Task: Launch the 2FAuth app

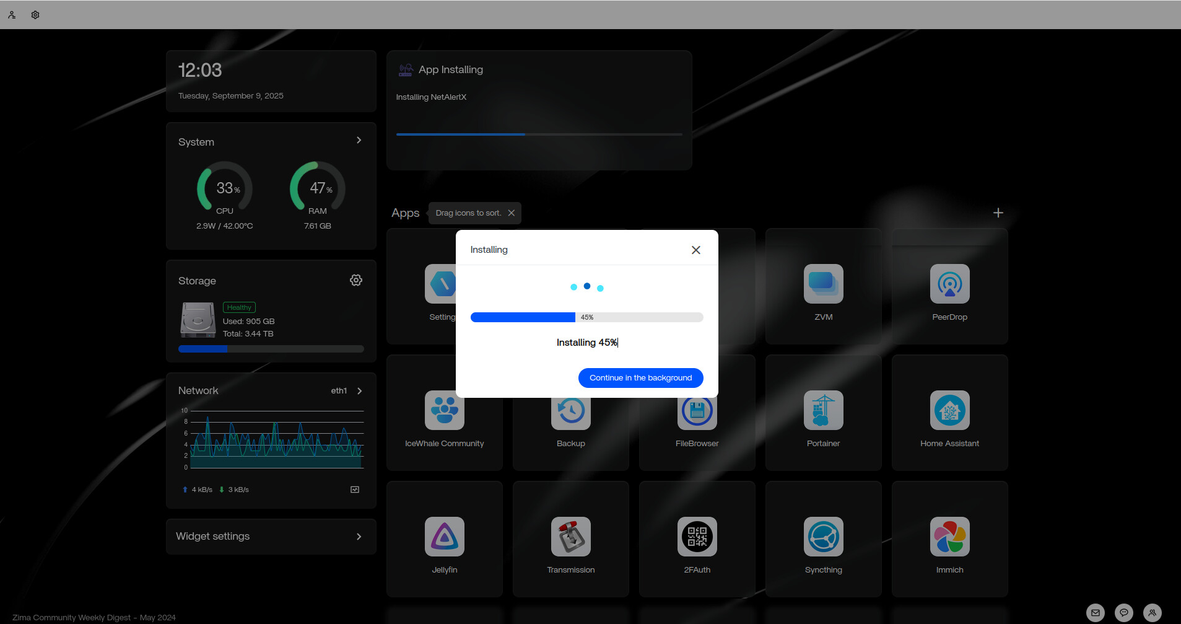Action: (x=697, y=537)
